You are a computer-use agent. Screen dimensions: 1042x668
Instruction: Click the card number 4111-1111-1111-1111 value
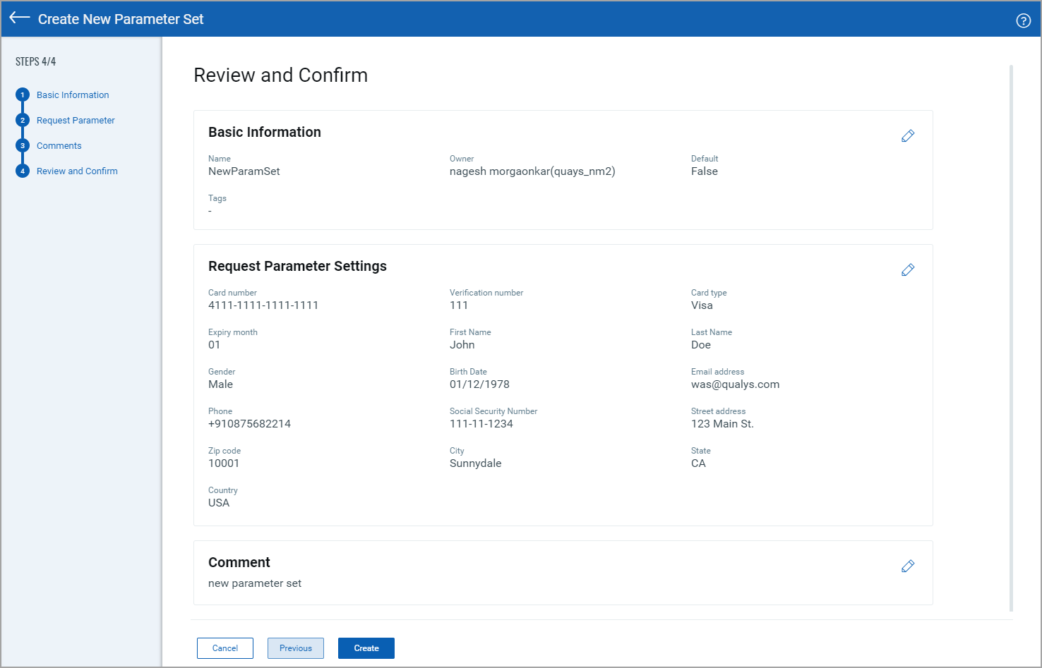pos(263,305)
